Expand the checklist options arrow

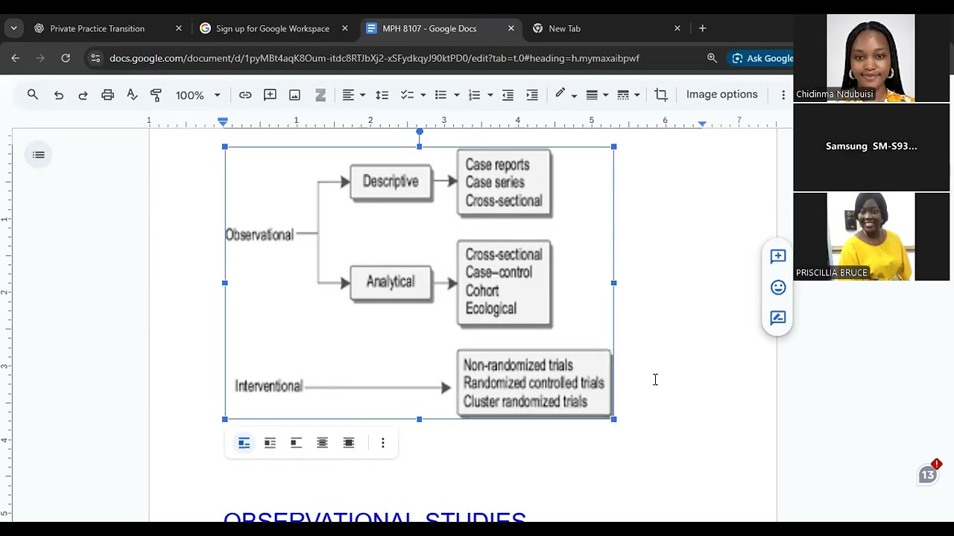(423, 95)
